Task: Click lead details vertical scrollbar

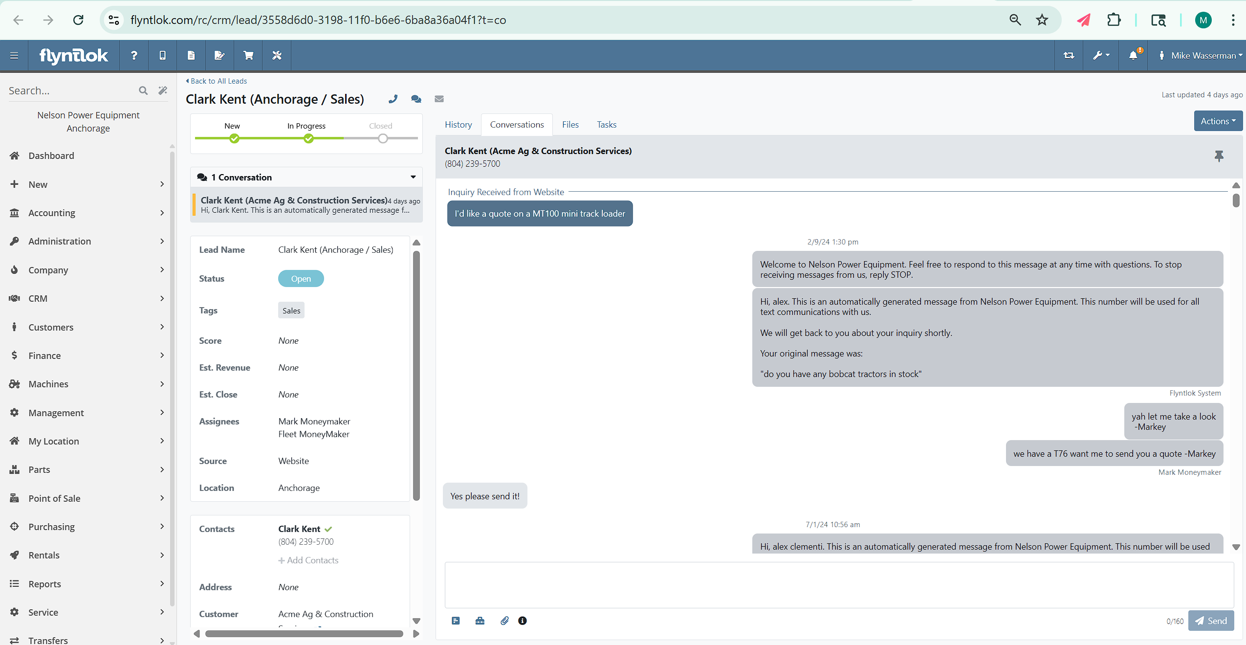Action: pos(416,376)
